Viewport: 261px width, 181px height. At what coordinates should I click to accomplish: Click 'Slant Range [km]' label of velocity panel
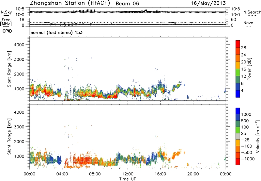pos(9,136)
